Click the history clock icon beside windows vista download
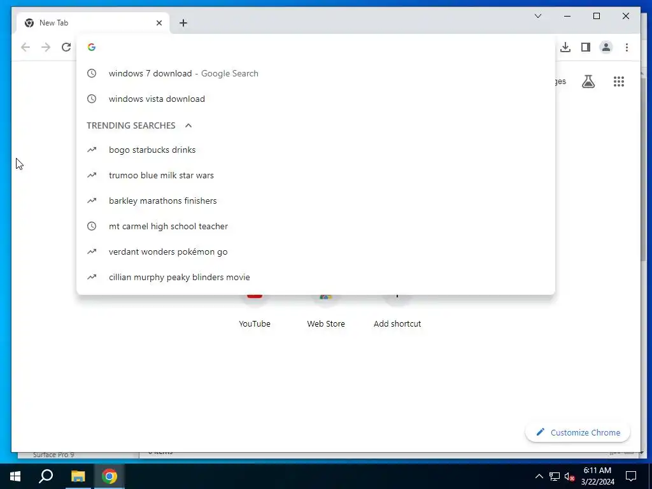Viewport: 652px width, 489px height. (92, 99)
